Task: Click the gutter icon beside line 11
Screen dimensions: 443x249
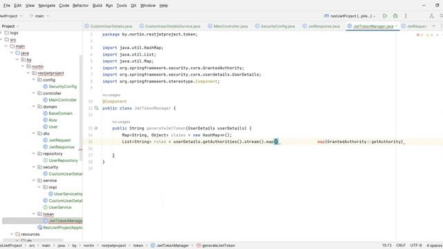Action: pyautogui.click(x=96, y=108)
